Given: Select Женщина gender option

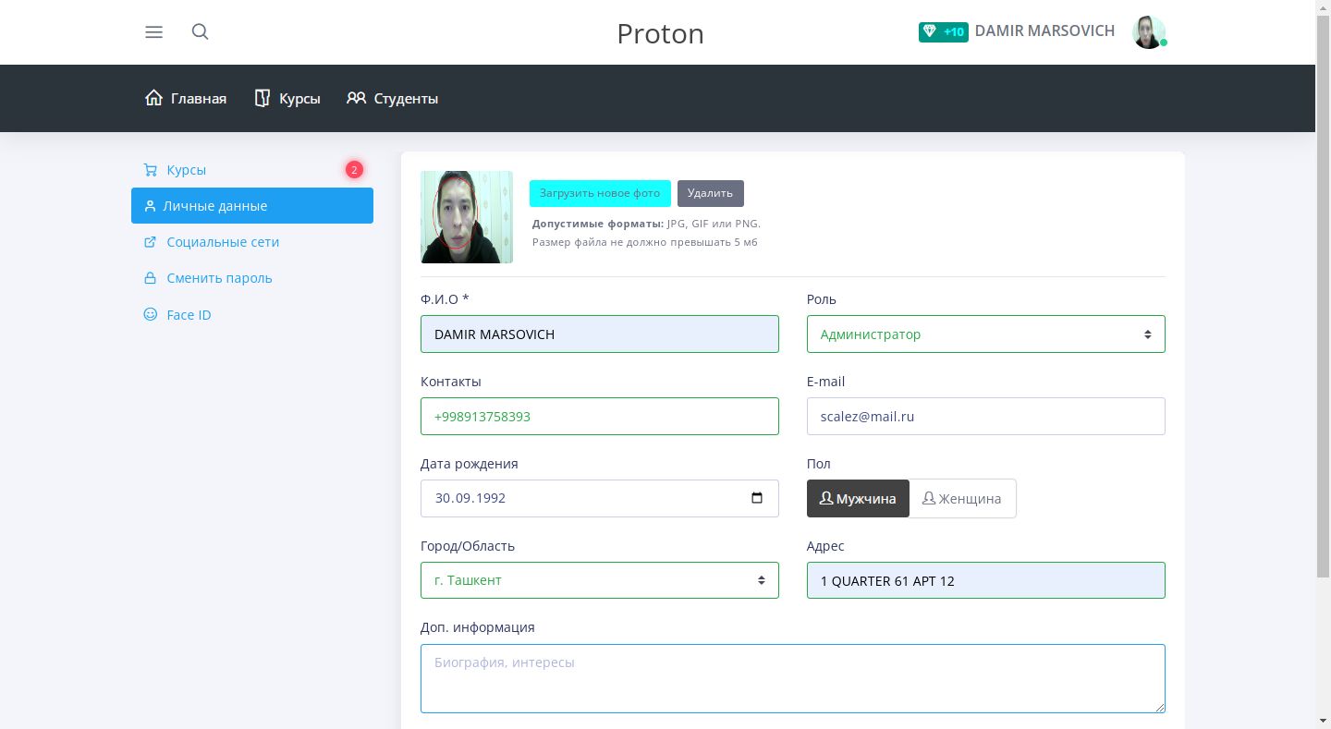Looking at the screenshot, I should pos(962,499).
